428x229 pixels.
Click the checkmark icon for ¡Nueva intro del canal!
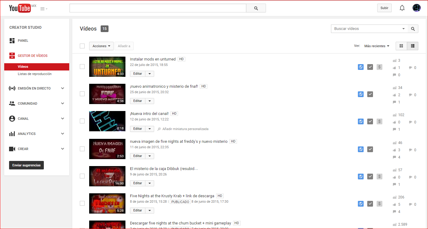pos(370,122)
